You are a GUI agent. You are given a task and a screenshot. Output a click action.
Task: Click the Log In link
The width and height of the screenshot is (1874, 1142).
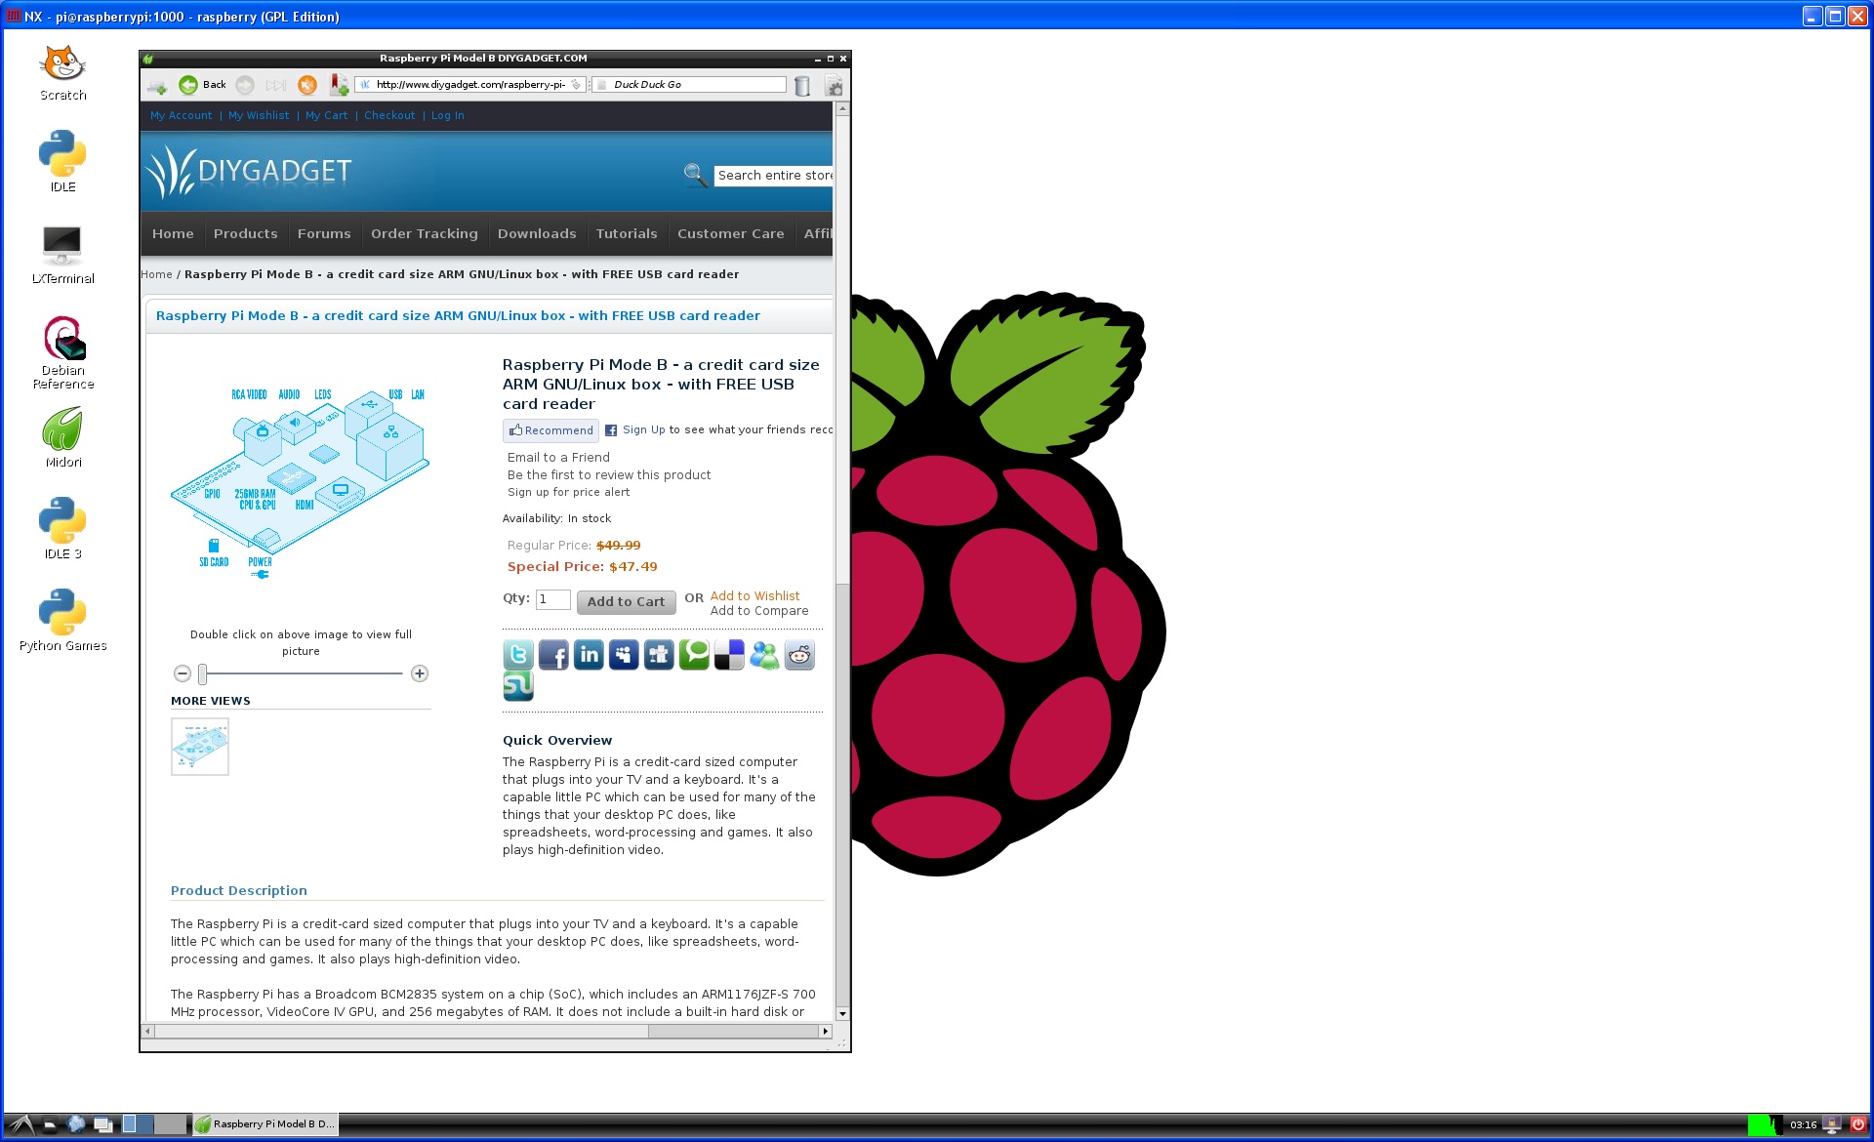448,115
